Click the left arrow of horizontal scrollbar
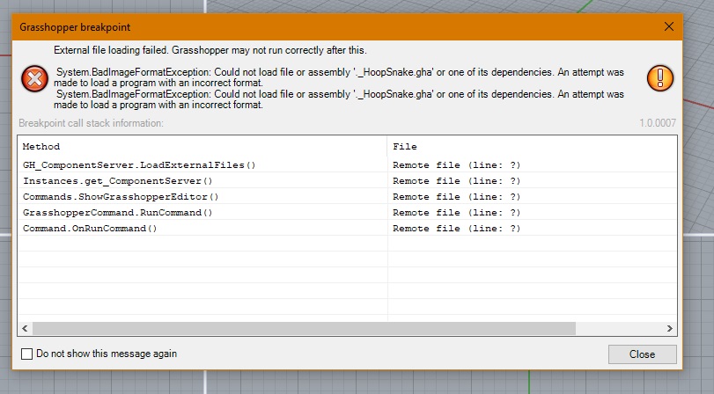 pos(25,329)
